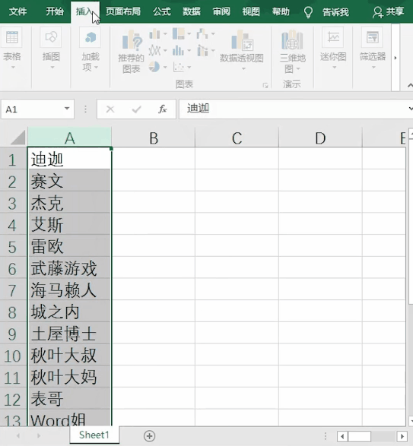Click the Select All corner triangle

pos(18,138)
